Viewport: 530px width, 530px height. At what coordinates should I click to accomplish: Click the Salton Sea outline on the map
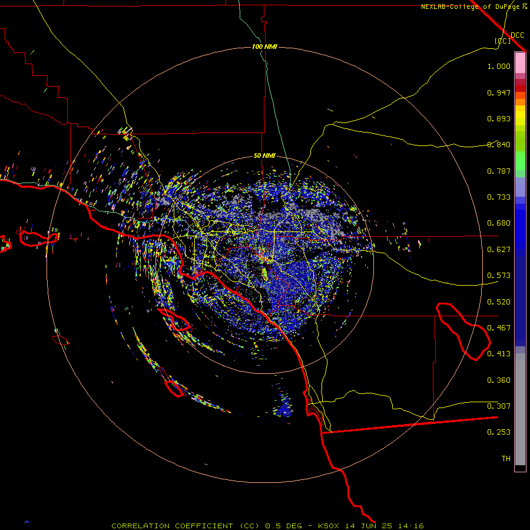463,331
